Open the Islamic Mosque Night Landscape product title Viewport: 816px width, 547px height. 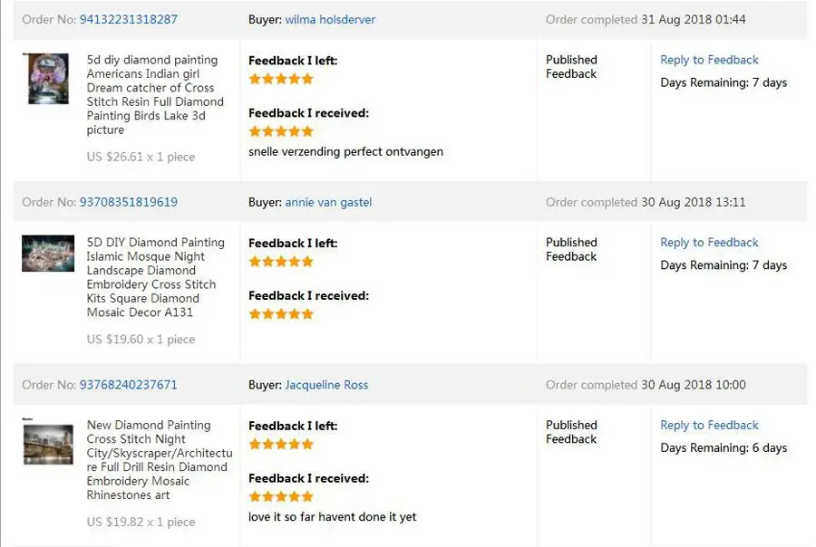(x=154, y=277)
